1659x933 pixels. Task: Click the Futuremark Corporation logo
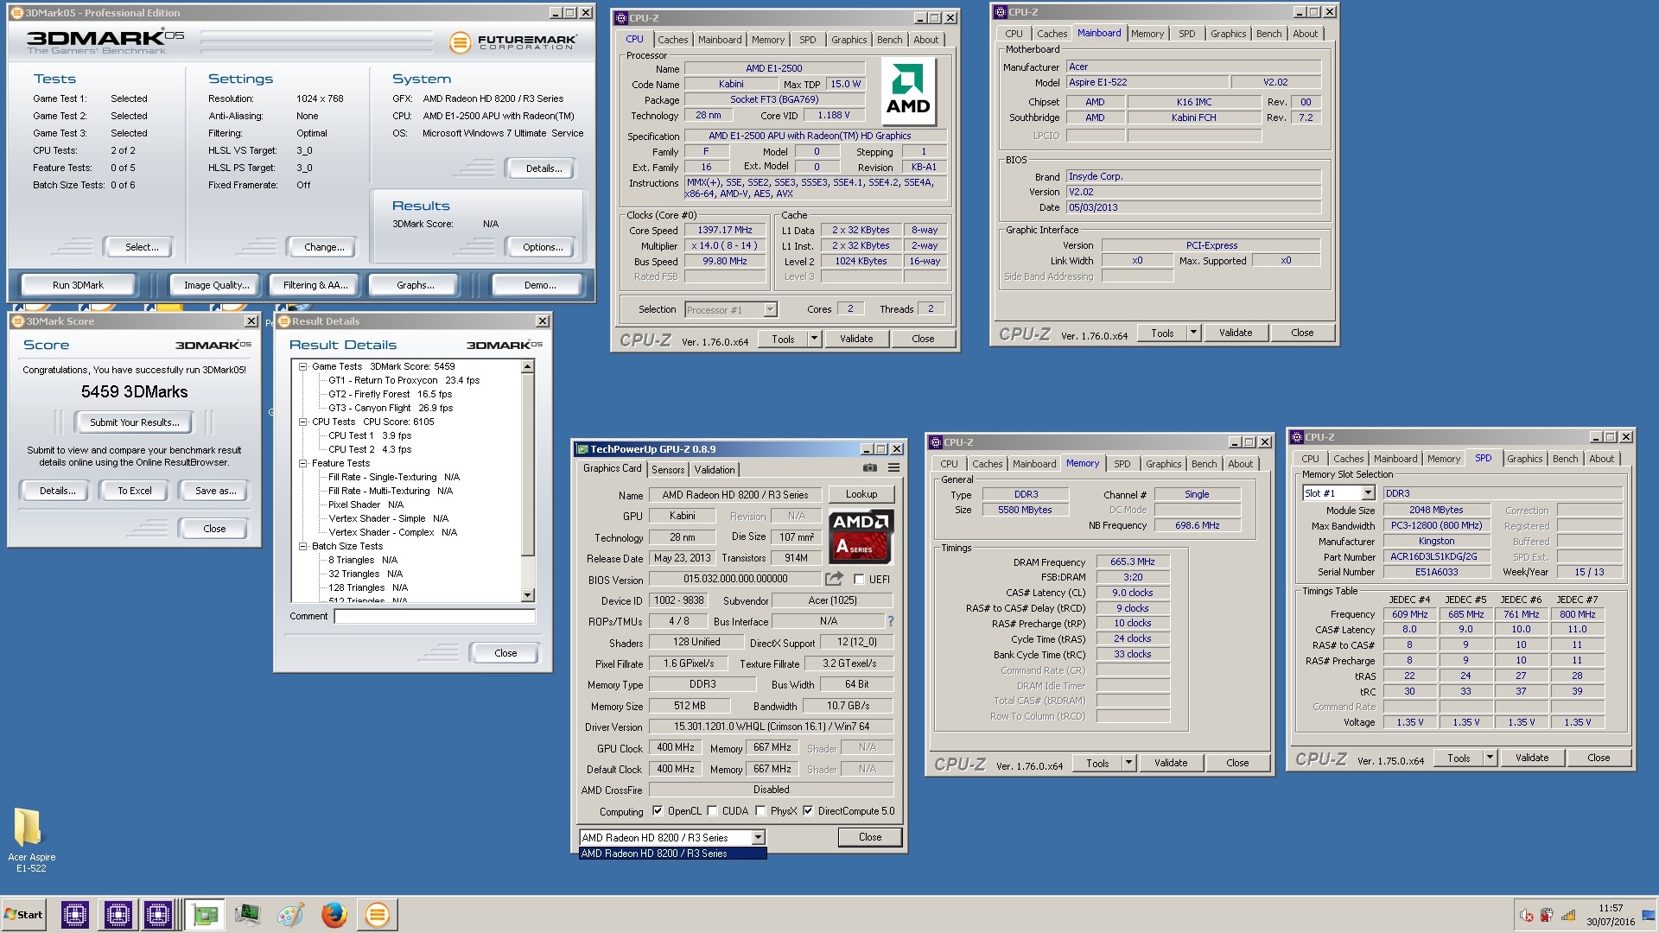pyautogui.click(x=513, y=41)
